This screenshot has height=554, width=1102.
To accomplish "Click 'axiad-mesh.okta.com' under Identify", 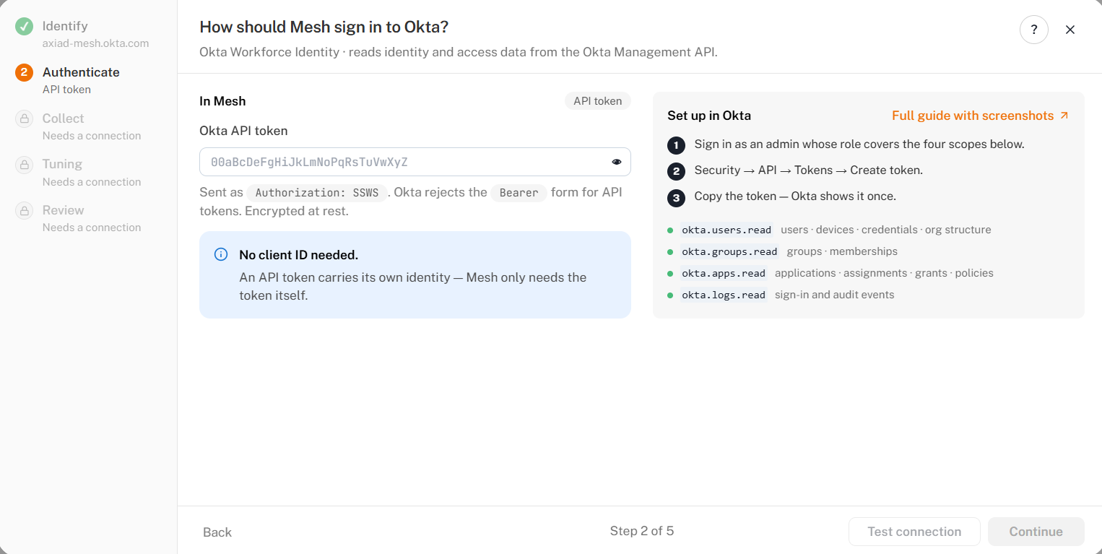I will (x=96, y=43).
